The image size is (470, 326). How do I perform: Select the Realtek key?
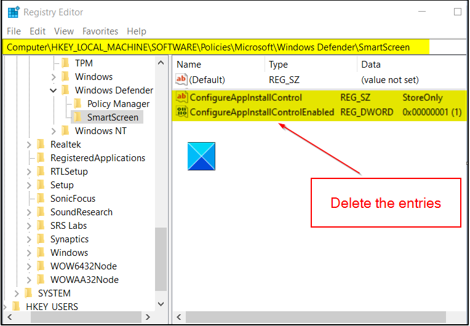coord(66,145)
